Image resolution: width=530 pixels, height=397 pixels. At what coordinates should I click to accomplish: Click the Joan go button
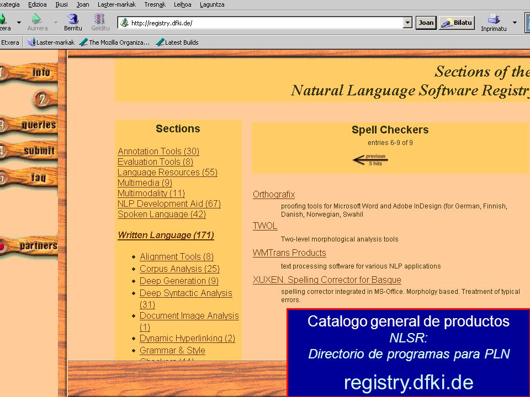pos(426,23)
